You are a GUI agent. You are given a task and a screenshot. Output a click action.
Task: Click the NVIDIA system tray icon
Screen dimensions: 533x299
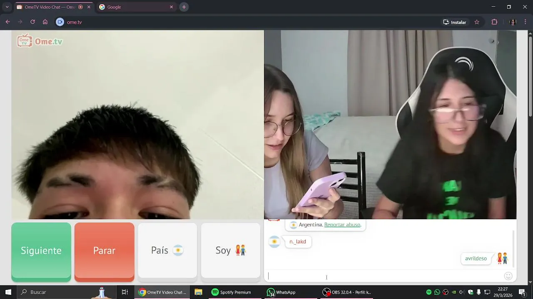click(x=454, y=292)
